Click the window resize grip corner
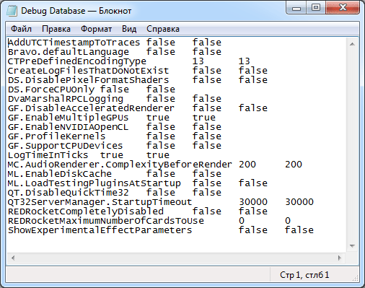 point(355,279)
